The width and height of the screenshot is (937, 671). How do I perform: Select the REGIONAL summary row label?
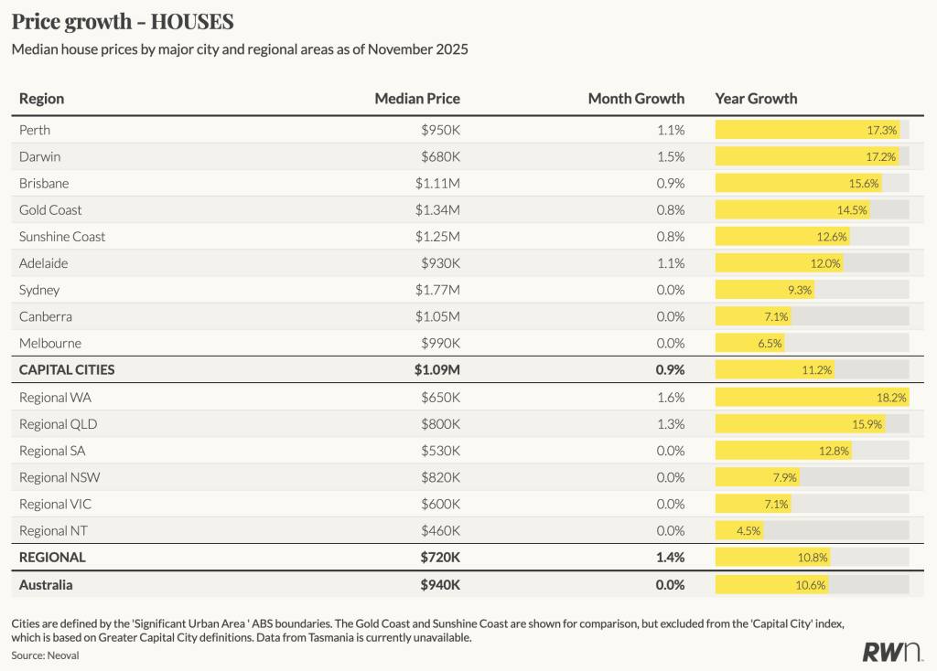coord(52,557)
